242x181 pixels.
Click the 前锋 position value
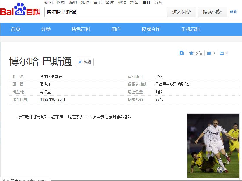click(x=159, y=92)
